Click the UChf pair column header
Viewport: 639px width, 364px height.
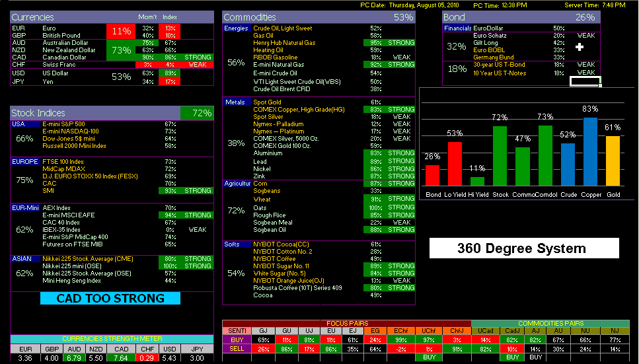pyautogui.click(x=429, y=330)
